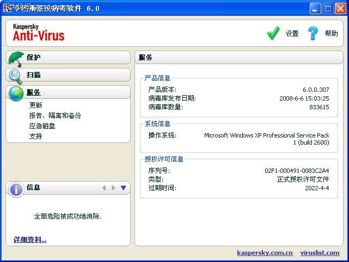Expand the 扫描 section
This screenshot has height=262, width=349.
point(34,75)
